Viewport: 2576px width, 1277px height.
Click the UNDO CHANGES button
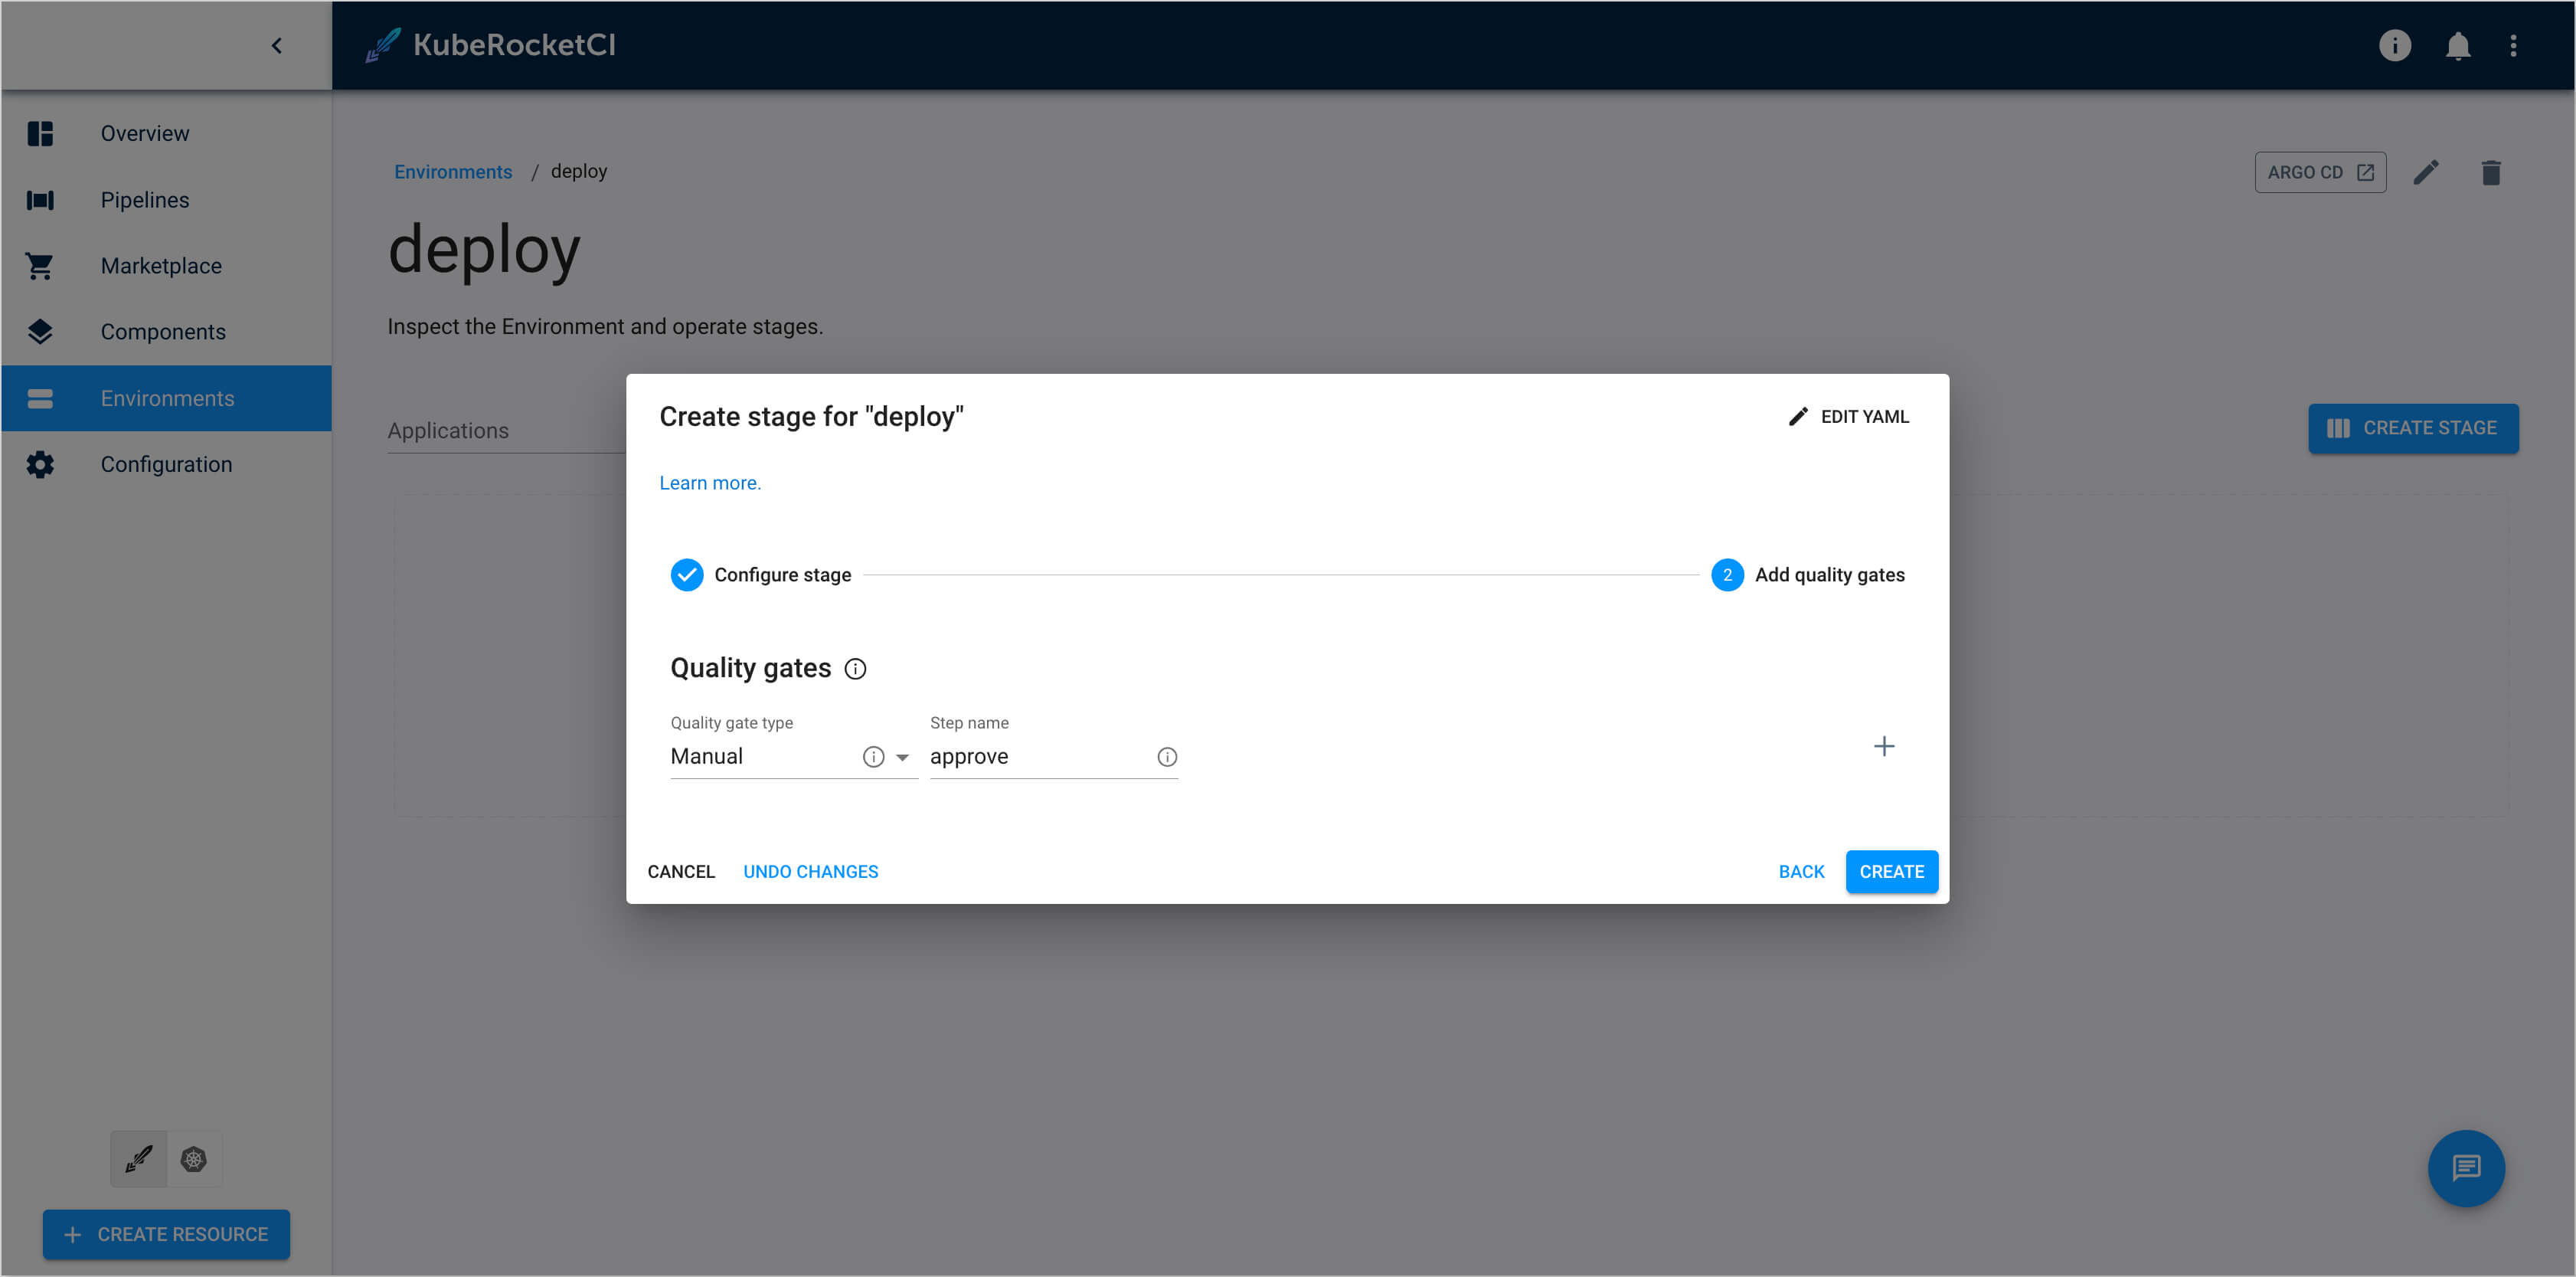click(x=810, y=871)
